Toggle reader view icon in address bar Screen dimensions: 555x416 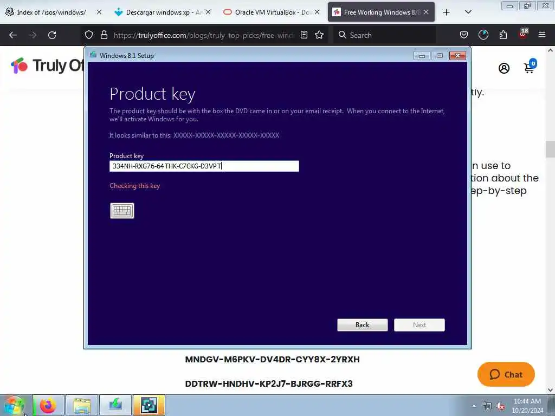(x=304, y=35)
